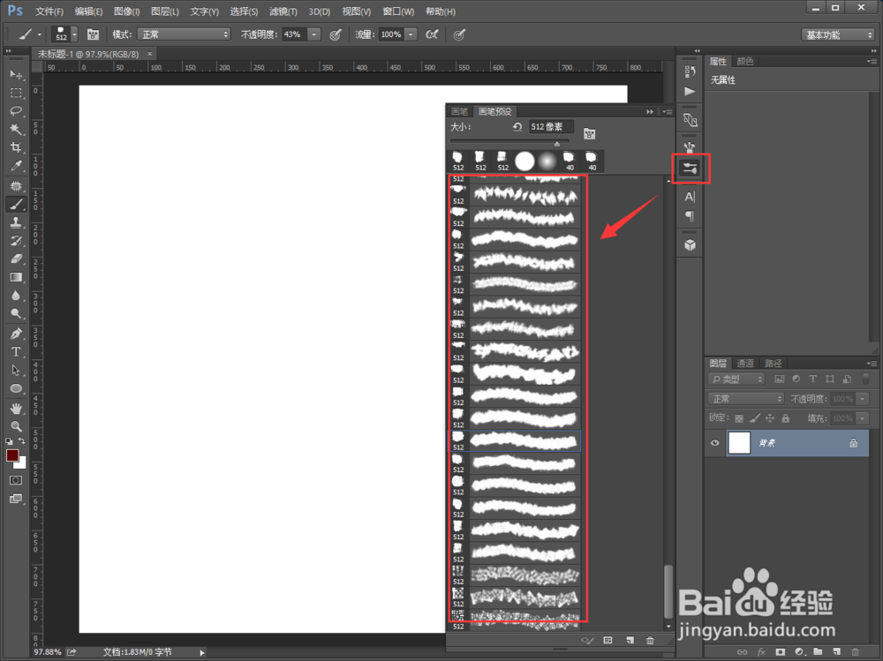Select the Lasso tool
883x661 pixels.
tap(16, 111)
